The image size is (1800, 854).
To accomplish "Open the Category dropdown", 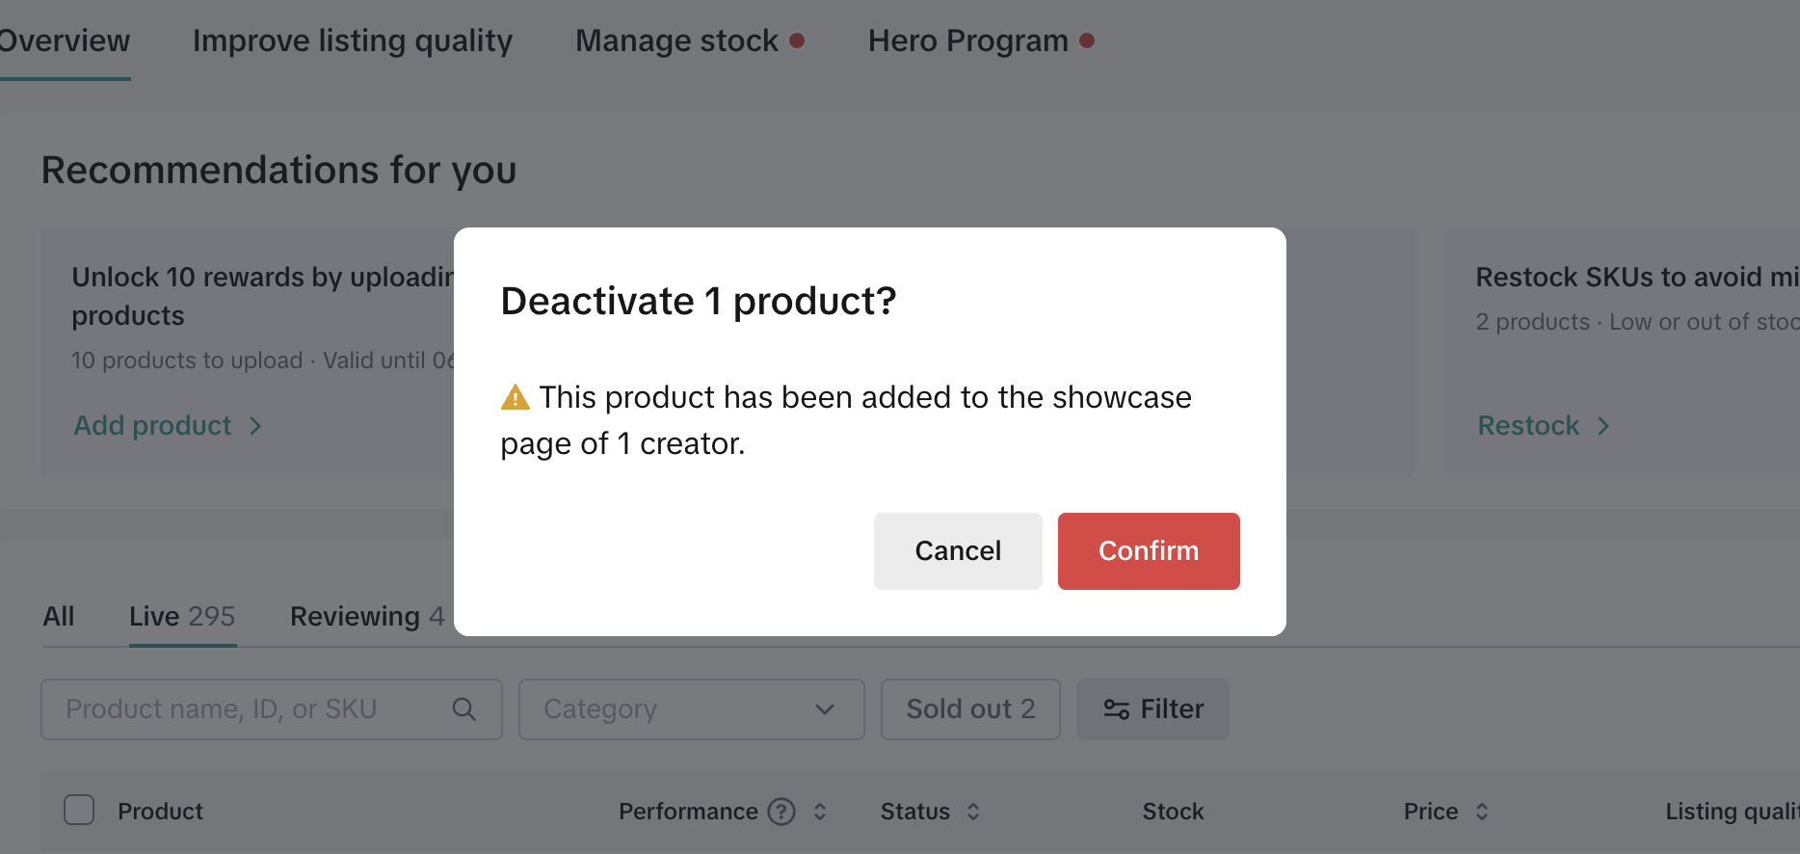I will click(x=691, y=709).
